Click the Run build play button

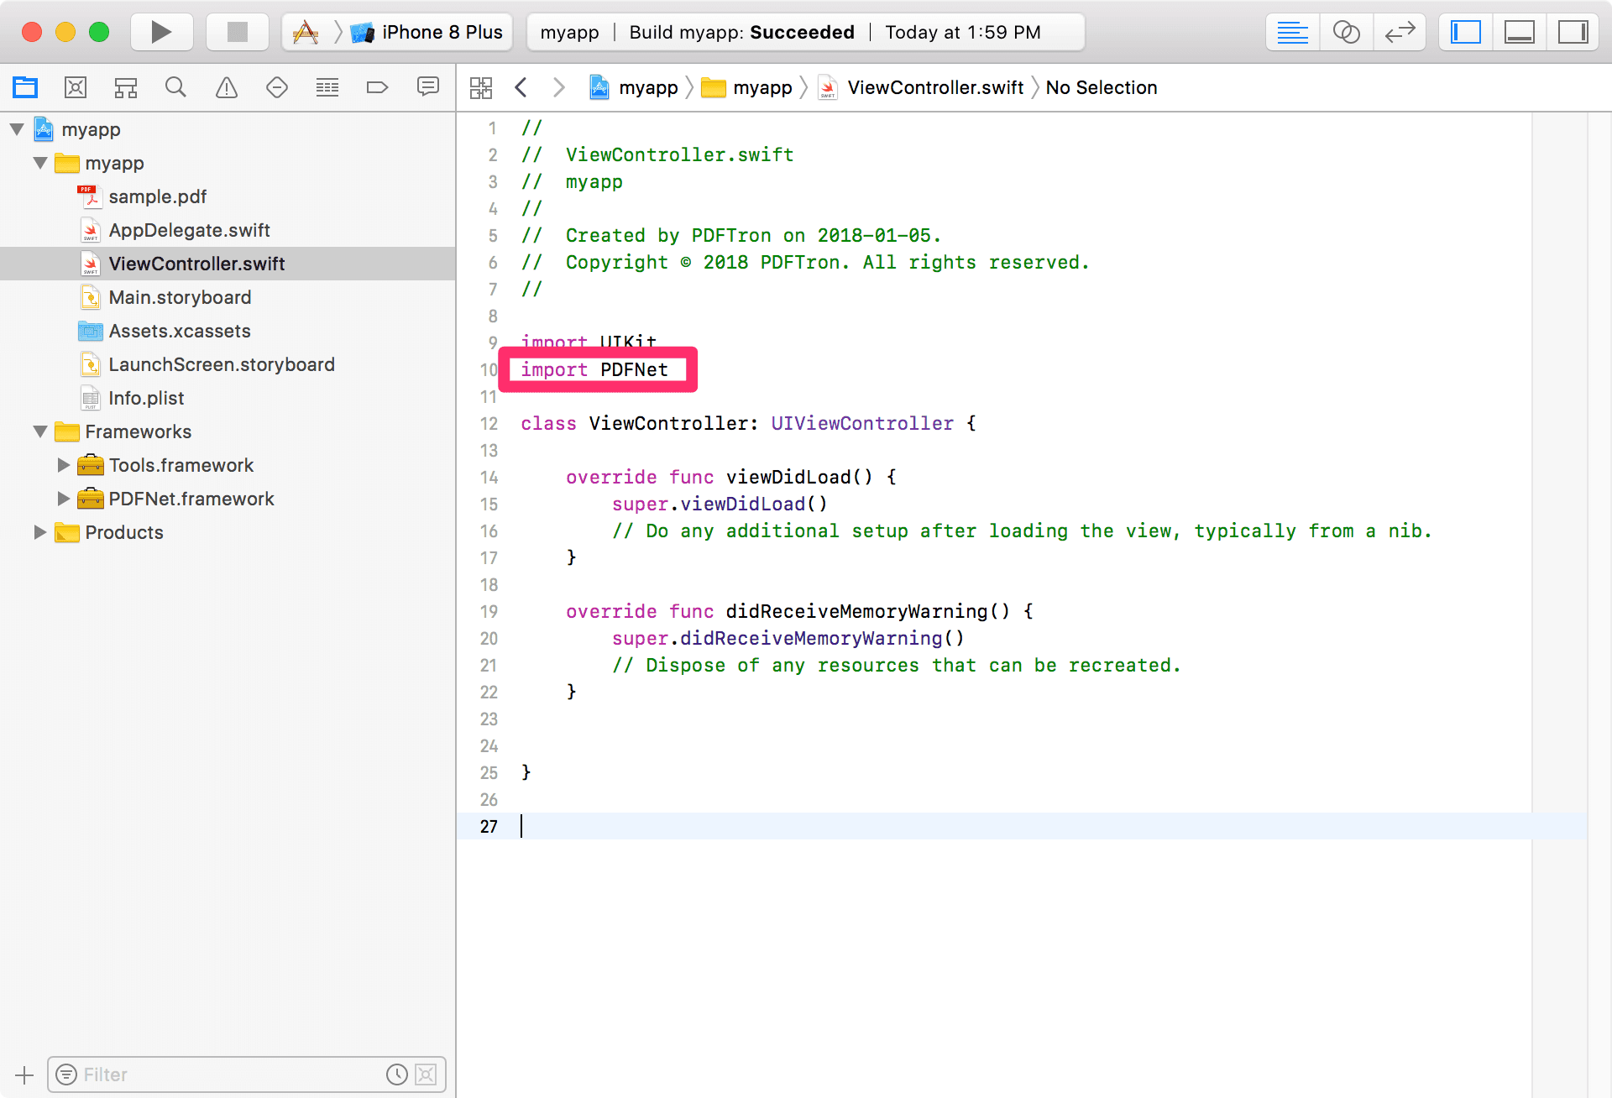[161, 32]
